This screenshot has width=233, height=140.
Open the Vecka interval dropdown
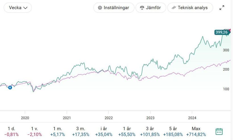tap(18, 8)
